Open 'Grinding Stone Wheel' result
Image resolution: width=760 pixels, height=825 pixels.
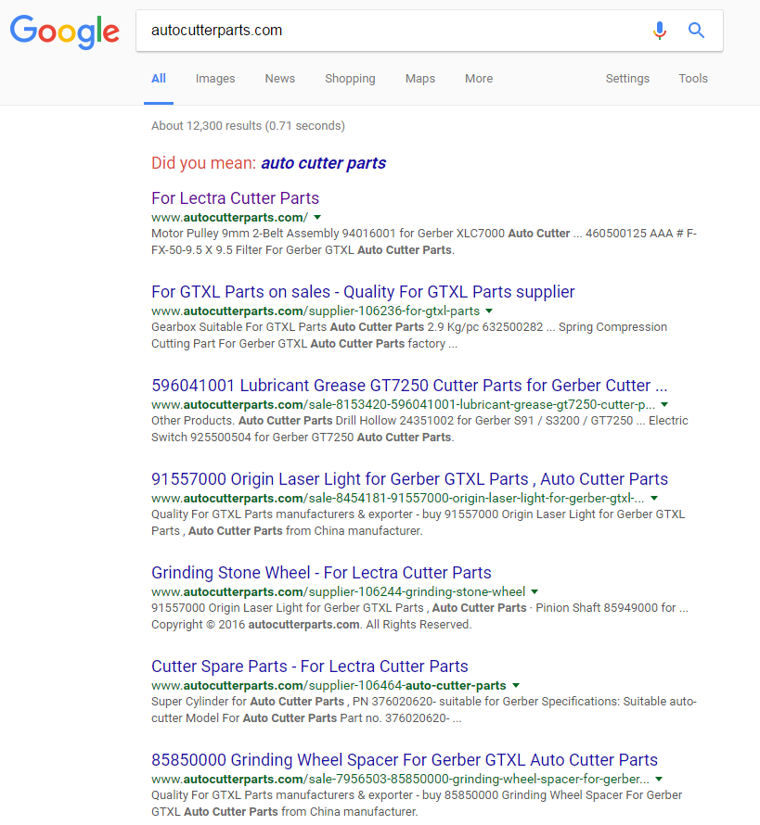pos(321,573)
